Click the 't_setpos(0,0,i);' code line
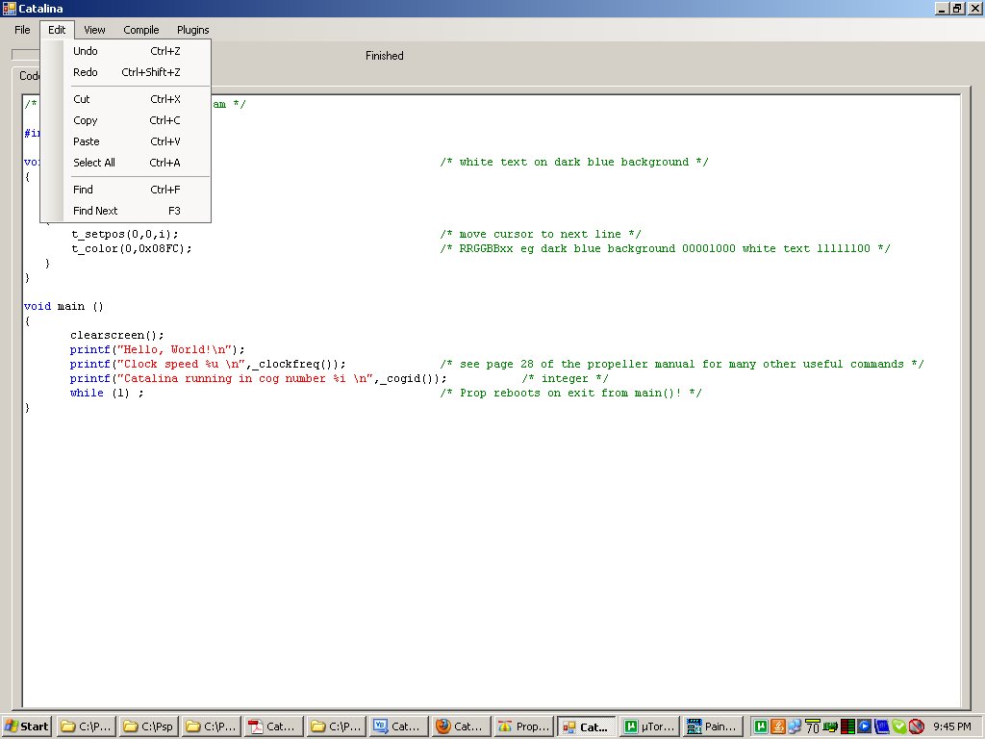This screenshot has width=985, height=739. click(124, 235)
